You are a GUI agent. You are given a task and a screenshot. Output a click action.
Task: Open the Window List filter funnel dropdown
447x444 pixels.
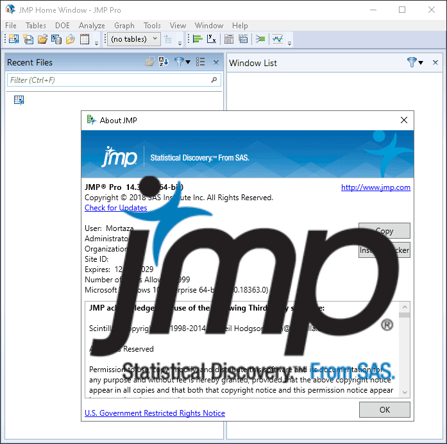(x=415, y=62)
